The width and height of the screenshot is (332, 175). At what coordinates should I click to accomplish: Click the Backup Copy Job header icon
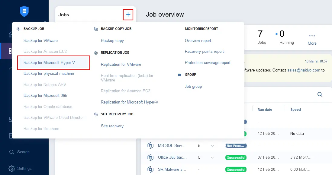pyautogui.click(x=96, y=29)
